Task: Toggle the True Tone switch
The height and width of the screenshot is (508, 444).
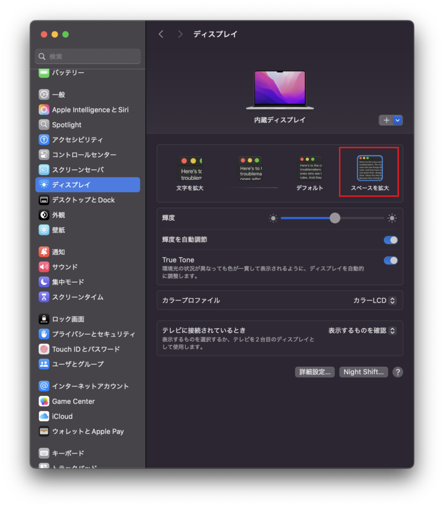Action: 391,260
